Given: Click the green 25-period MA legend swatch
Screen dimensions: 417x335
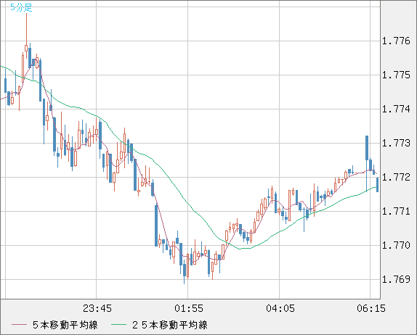Looking at the screenshot, I should [x=118, y=325].
